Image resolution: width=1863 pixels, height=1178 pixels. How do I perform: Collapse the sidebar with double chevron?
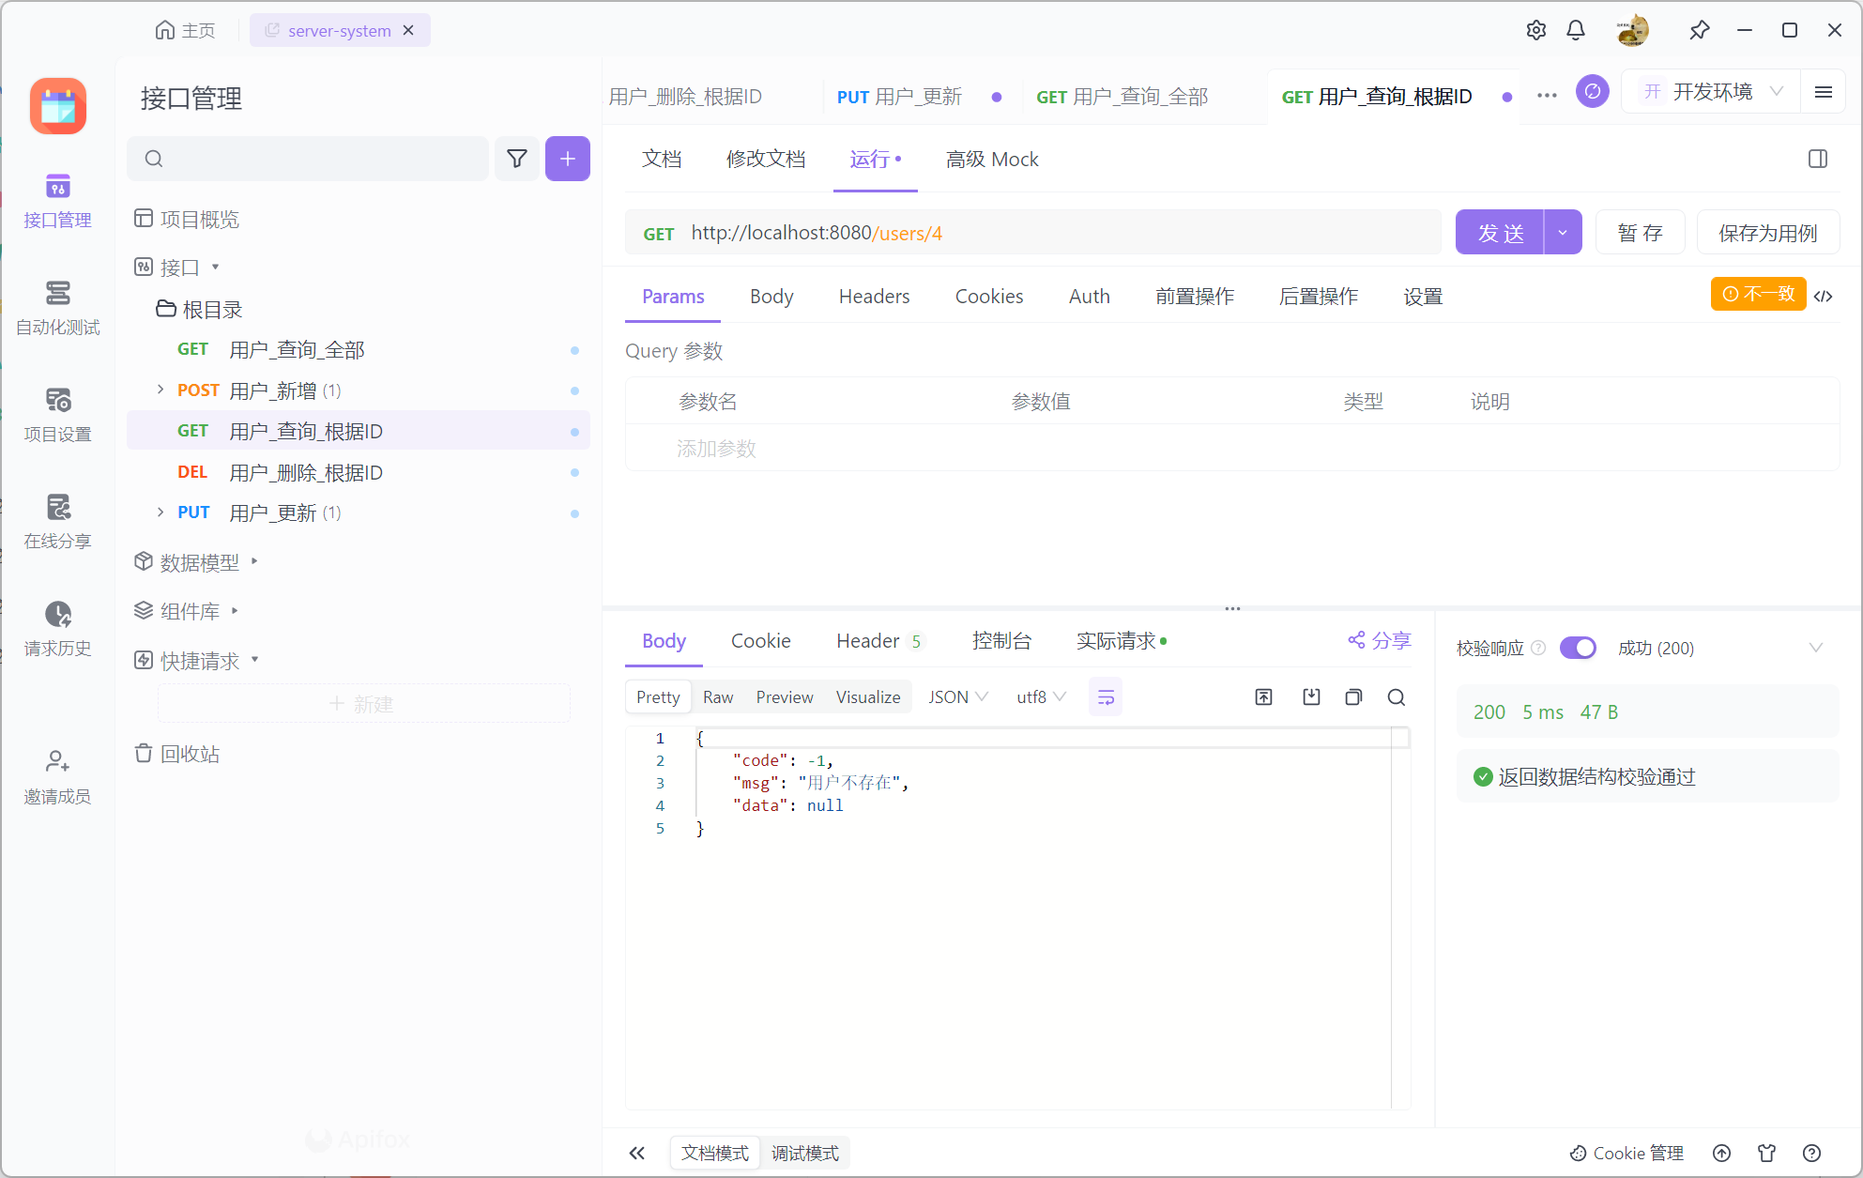637,1153
